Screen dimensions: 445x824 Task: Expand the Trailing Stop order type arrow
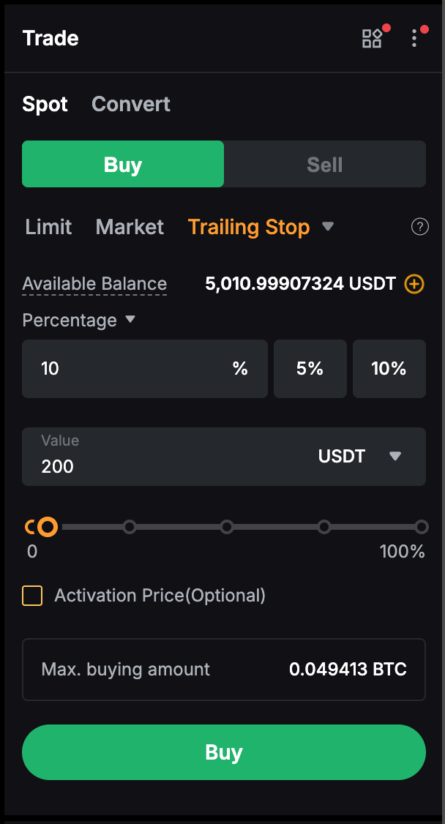(328, 227)
